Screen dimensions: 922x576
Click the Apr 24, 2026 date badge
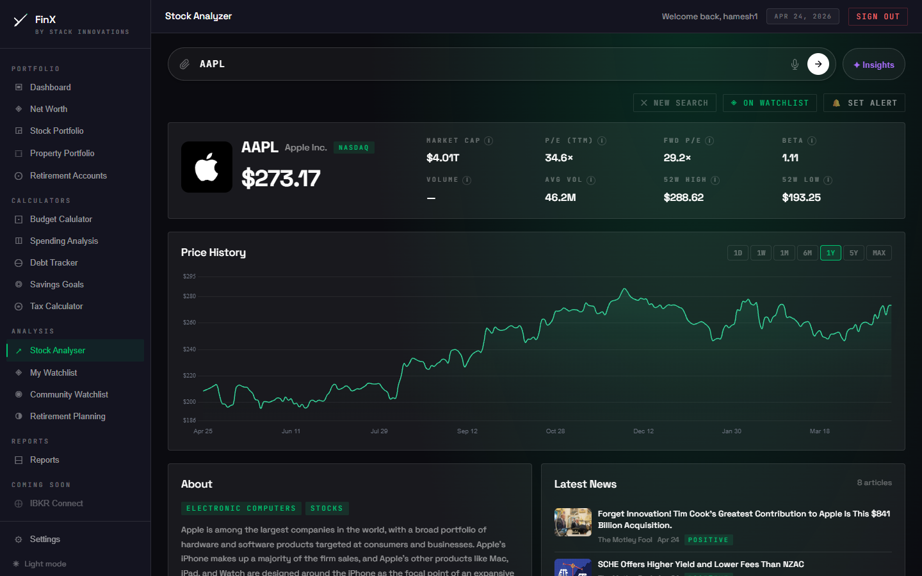click(803, 17)
